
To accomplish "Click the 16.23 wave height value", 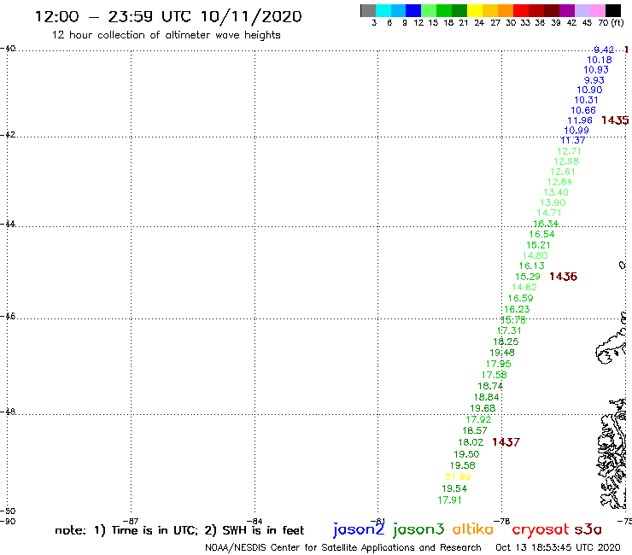I will point(517,309).
